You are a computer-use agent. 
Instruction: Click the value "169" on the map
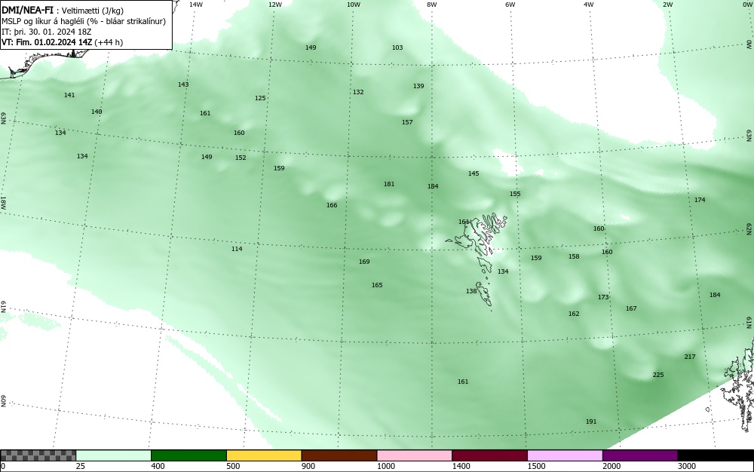pos(364,262)
